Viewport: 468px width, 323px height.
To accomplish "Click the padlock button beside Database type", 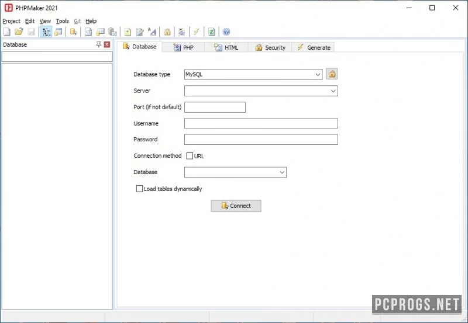I will 332,74.
